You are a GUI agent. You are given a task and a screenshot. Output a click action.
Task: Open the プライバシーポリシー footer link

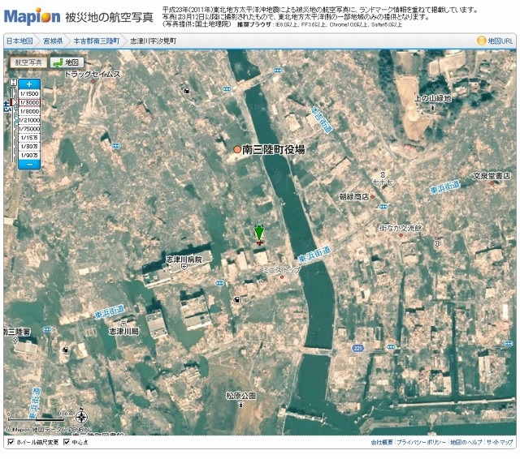pos(421,442)
